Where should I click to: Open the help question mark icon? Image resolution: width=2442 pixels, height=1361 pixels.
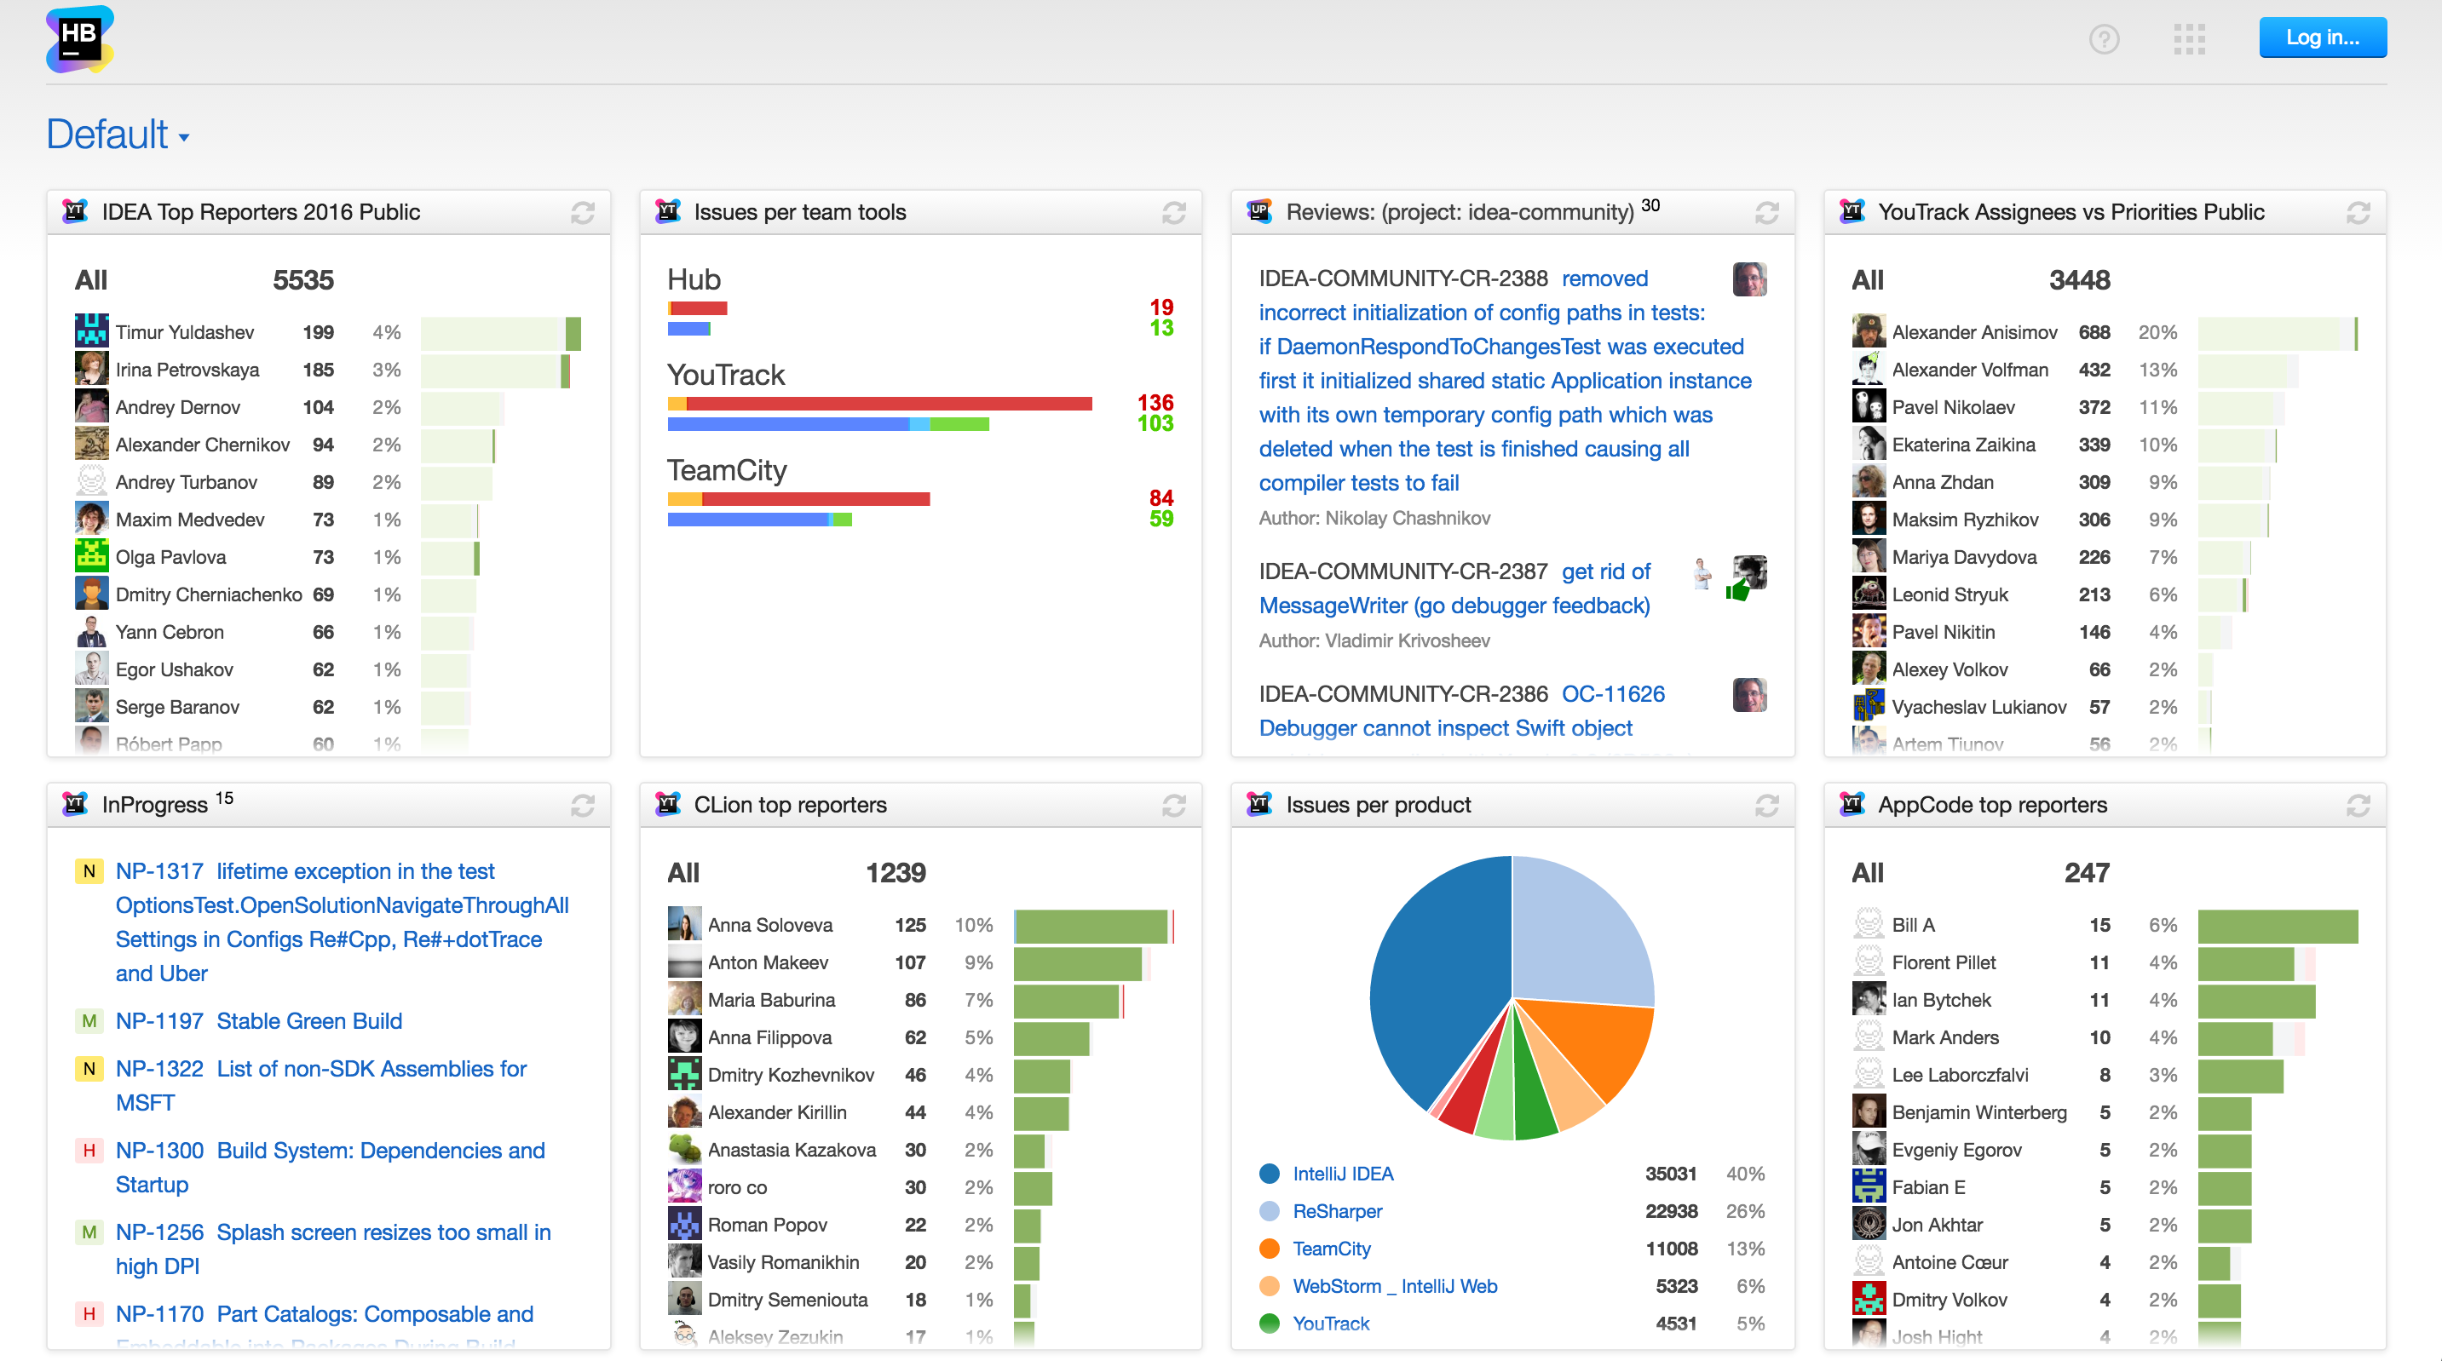point(2104,39)
